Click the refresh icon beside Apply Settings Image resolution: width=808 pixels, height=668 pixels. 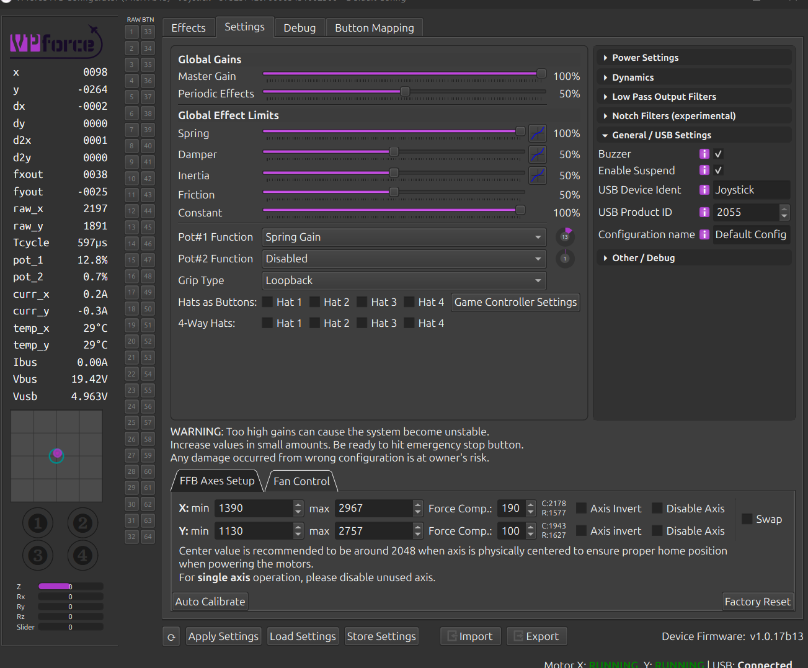pyautogui.click(x=172, y=636)
